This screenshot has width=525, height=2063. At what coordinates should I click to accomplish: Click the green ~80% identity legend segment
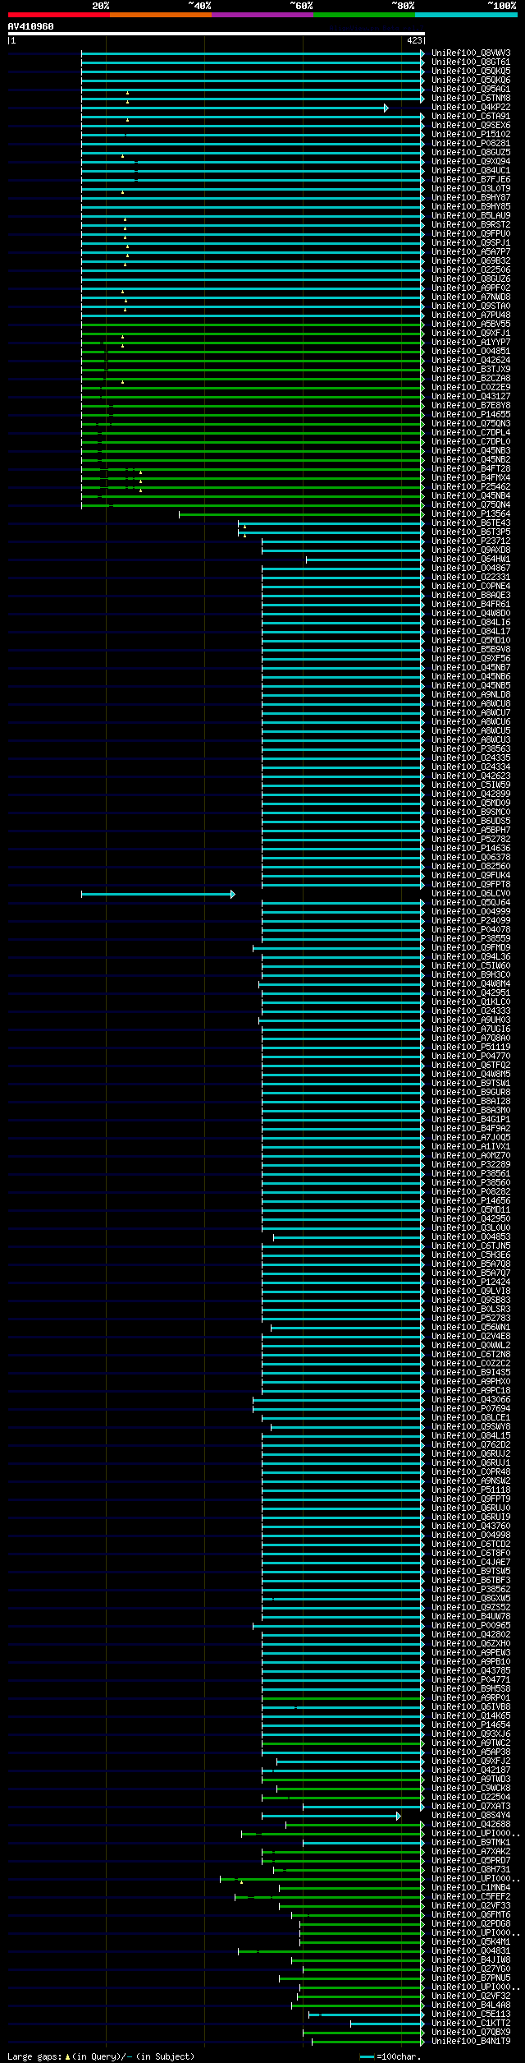pos(364,15)
